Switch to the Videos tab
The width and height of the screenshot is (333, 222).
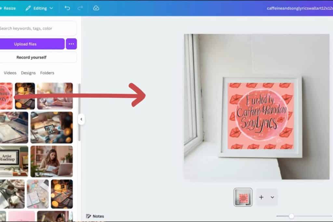[10, 73]
